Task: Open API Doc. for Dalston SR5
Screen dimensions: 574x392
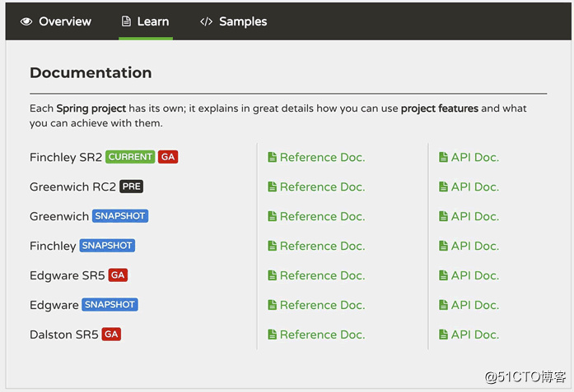Action: [x=469, y=334]
